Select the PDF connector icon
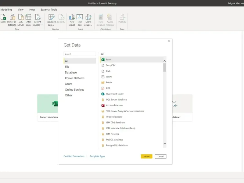 (103, 88)
